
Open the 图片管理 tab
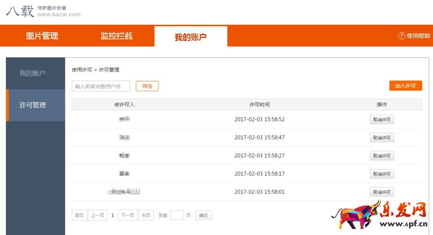coord(42,36)
